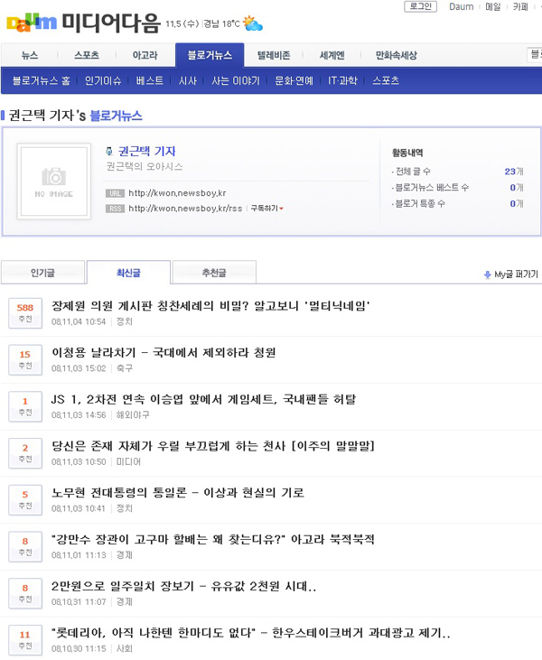Click the 588 추천 vote box

point(25,312)
